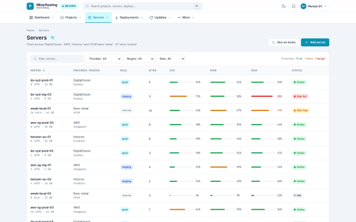Click the STATUS column header

[297, 70]
